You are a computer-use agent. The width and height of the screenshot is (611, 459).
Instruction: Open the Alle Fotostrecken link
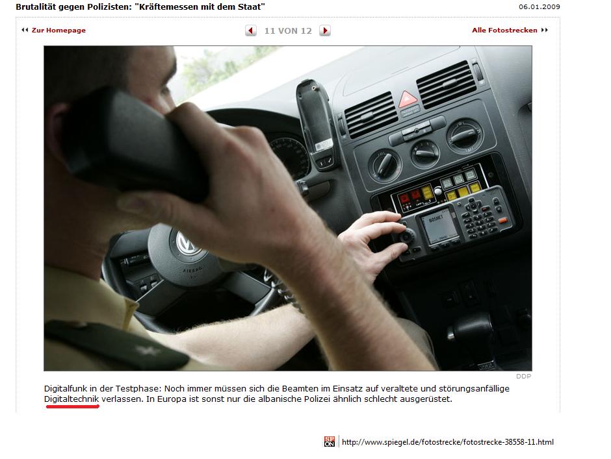click(x=504, y=30)
